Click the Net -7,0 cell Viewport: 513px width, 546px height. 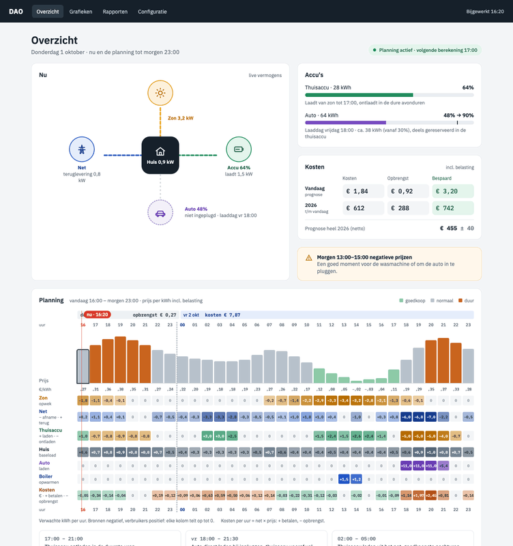coord(431,417)
